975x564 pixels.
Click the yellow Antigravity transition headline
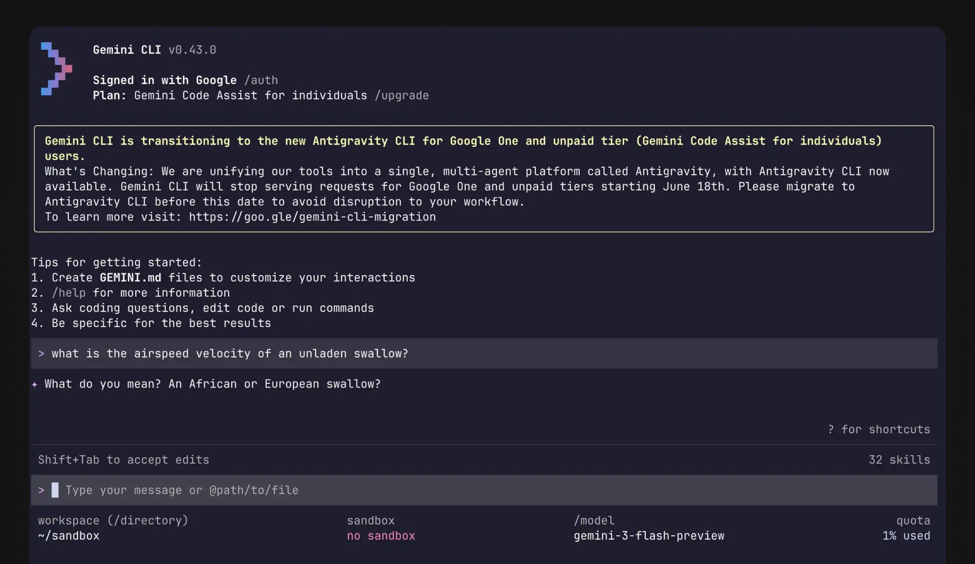(463, 149)
